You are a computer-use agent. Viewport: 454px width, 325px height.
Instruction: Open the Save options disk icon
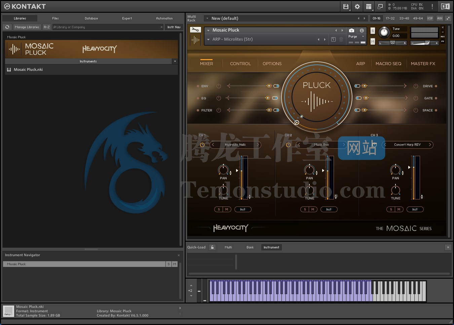click(x=346, y=6)
